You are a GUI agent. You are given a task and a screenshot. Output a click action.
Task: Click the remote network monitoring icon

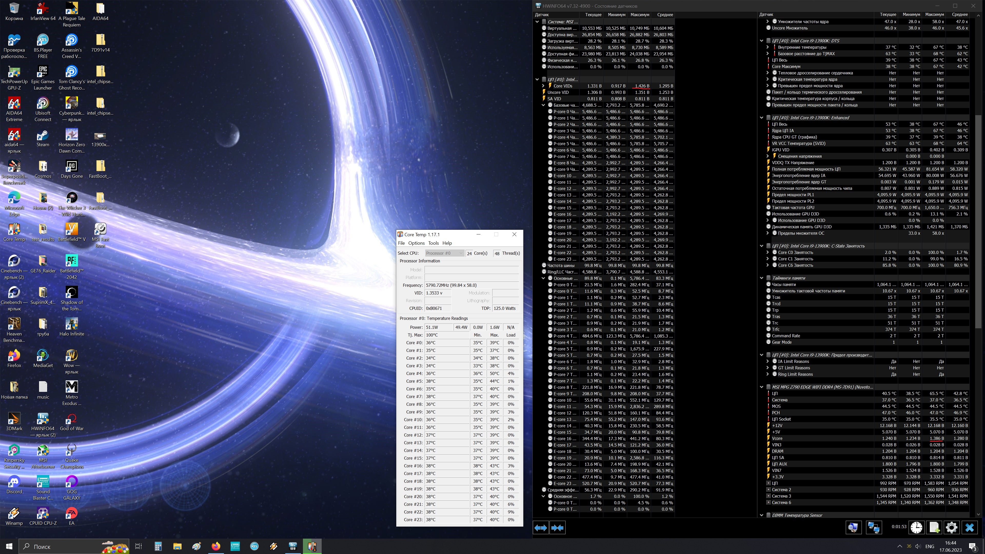click(873, 528)
